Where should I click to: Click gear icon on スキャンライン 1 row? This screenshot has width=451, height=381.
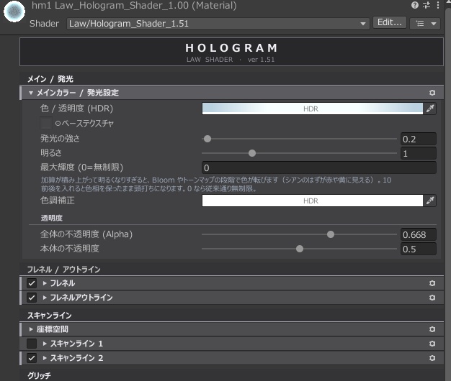[x=432, y=344]
